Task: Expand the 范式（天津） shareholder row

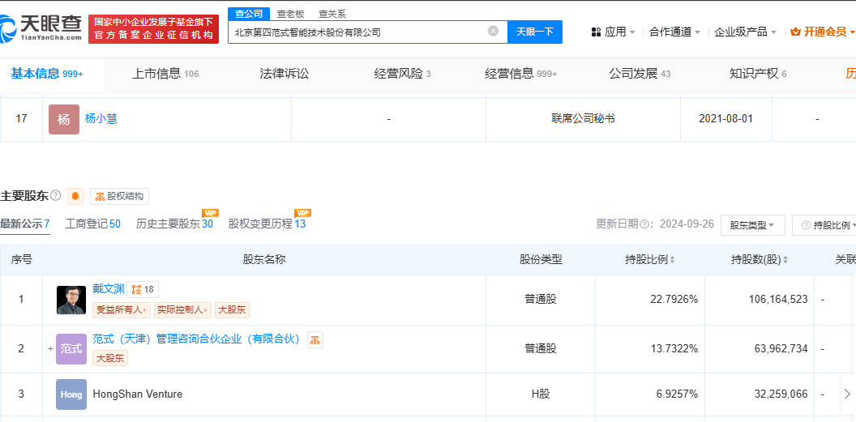Action: [50, 348]
